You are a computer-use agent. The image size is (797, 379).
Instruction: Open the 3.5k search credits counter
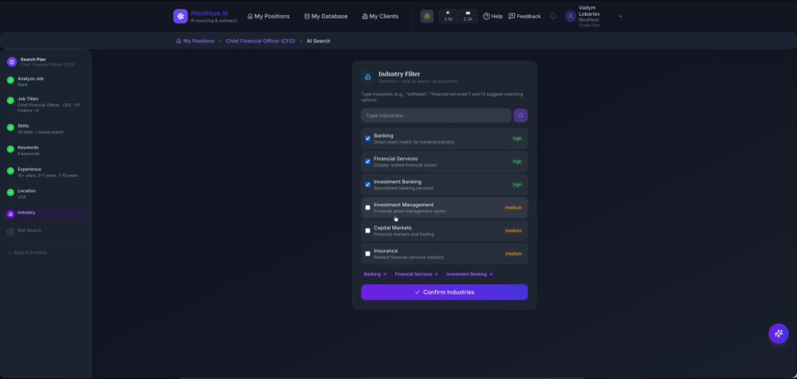click(448, 16)
